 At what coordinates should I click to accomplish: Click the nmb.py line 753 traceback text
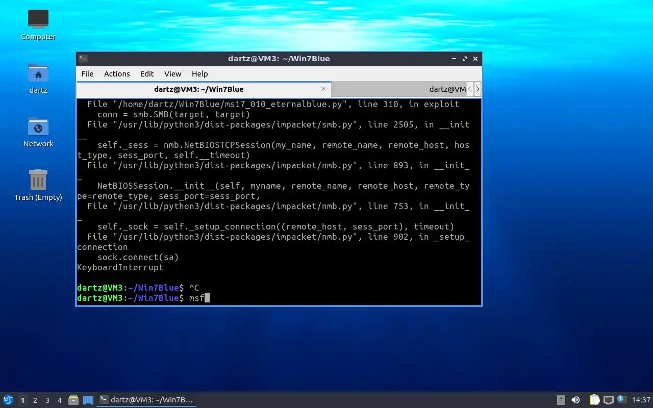(x=279, y=206)
